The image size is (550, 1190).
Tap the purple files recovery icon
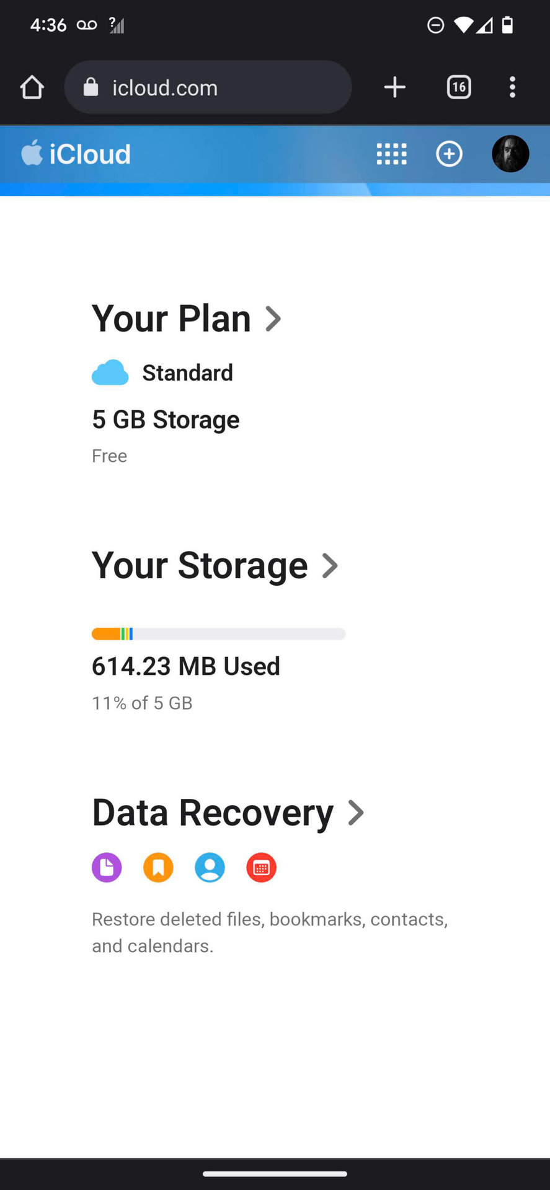(x=107, y=867)
